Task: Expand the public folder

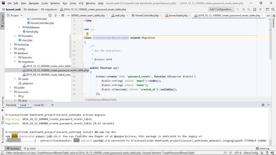Action: click(x=10, y=87)
